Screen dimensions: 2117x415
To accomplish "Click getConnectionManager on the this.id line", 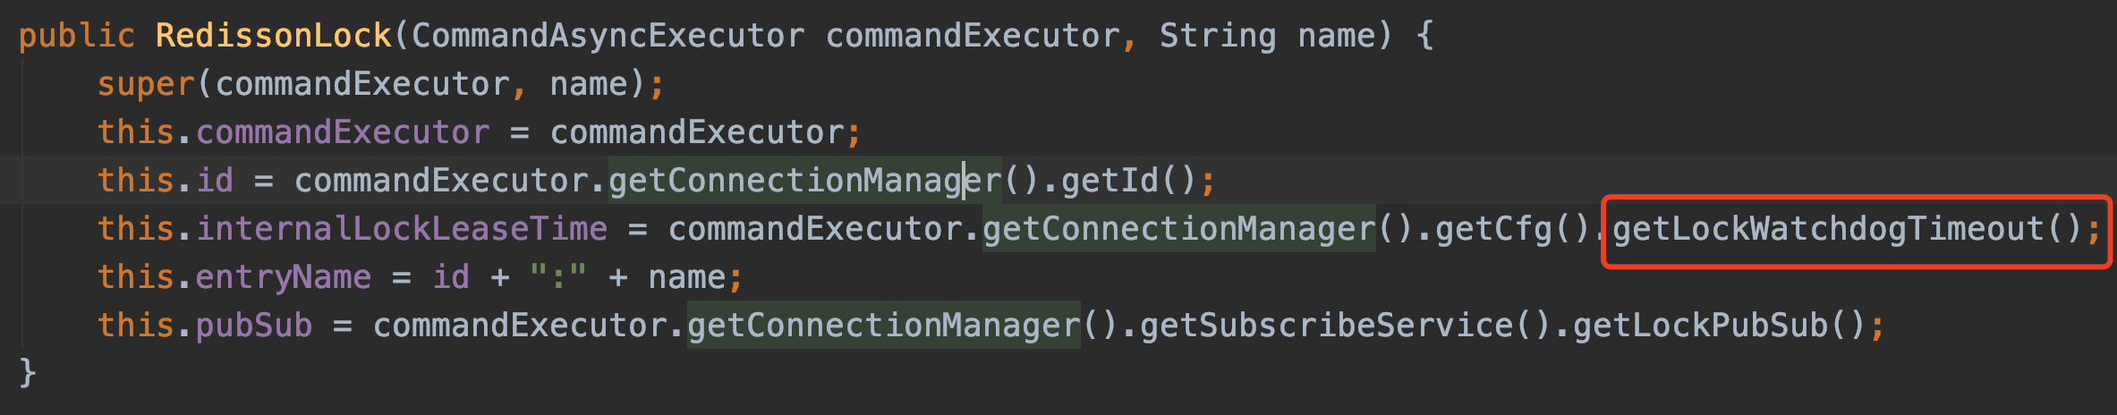I will coord(804,181).
